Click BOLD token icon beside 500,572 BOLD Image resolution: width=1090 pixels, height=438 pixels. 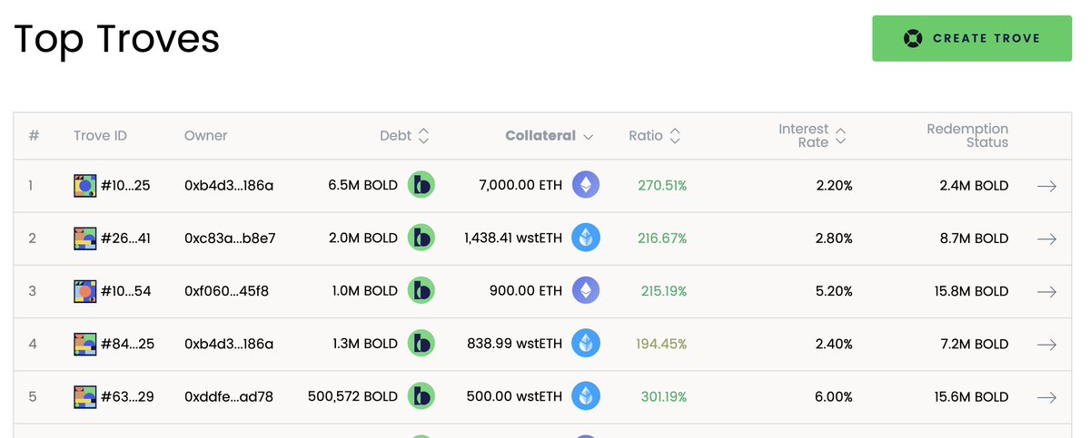421,397
